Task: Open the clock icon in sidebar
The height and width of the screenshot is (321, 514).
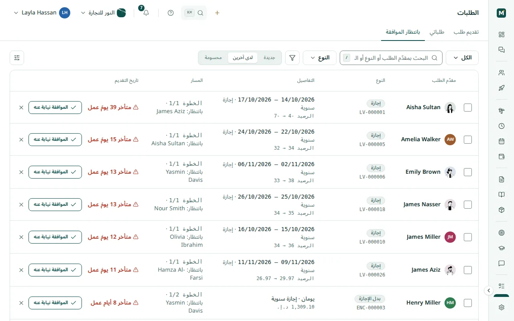Action: (x=501, y=126)
